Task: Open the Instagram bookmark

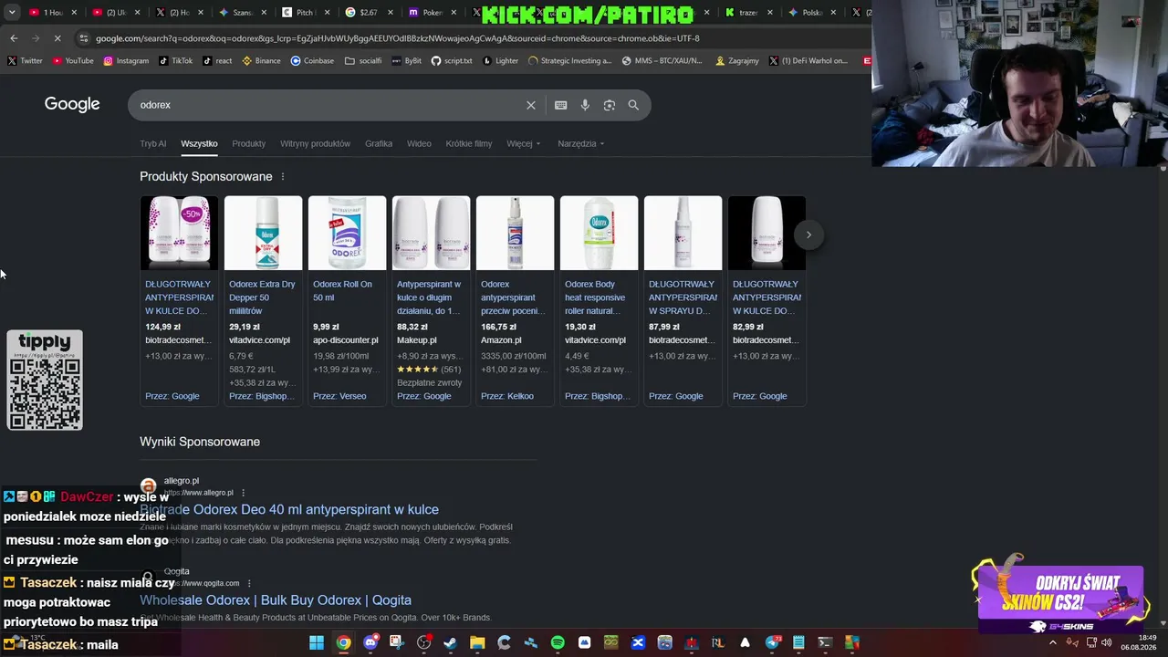Action: coord(126,61)
